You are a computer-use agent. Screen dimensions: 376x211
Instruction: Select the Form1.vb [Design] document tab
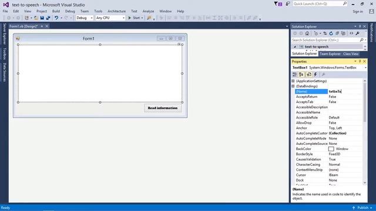point(23,26)
